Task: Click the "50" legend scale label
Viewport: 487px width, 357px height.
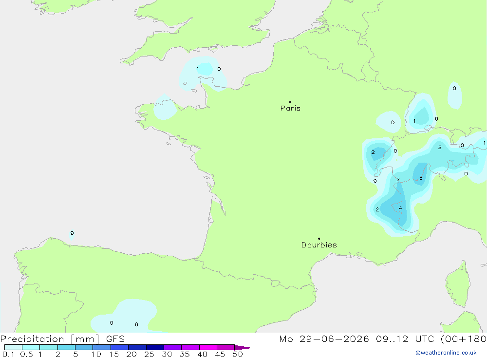Action: [x=238, y=354]
